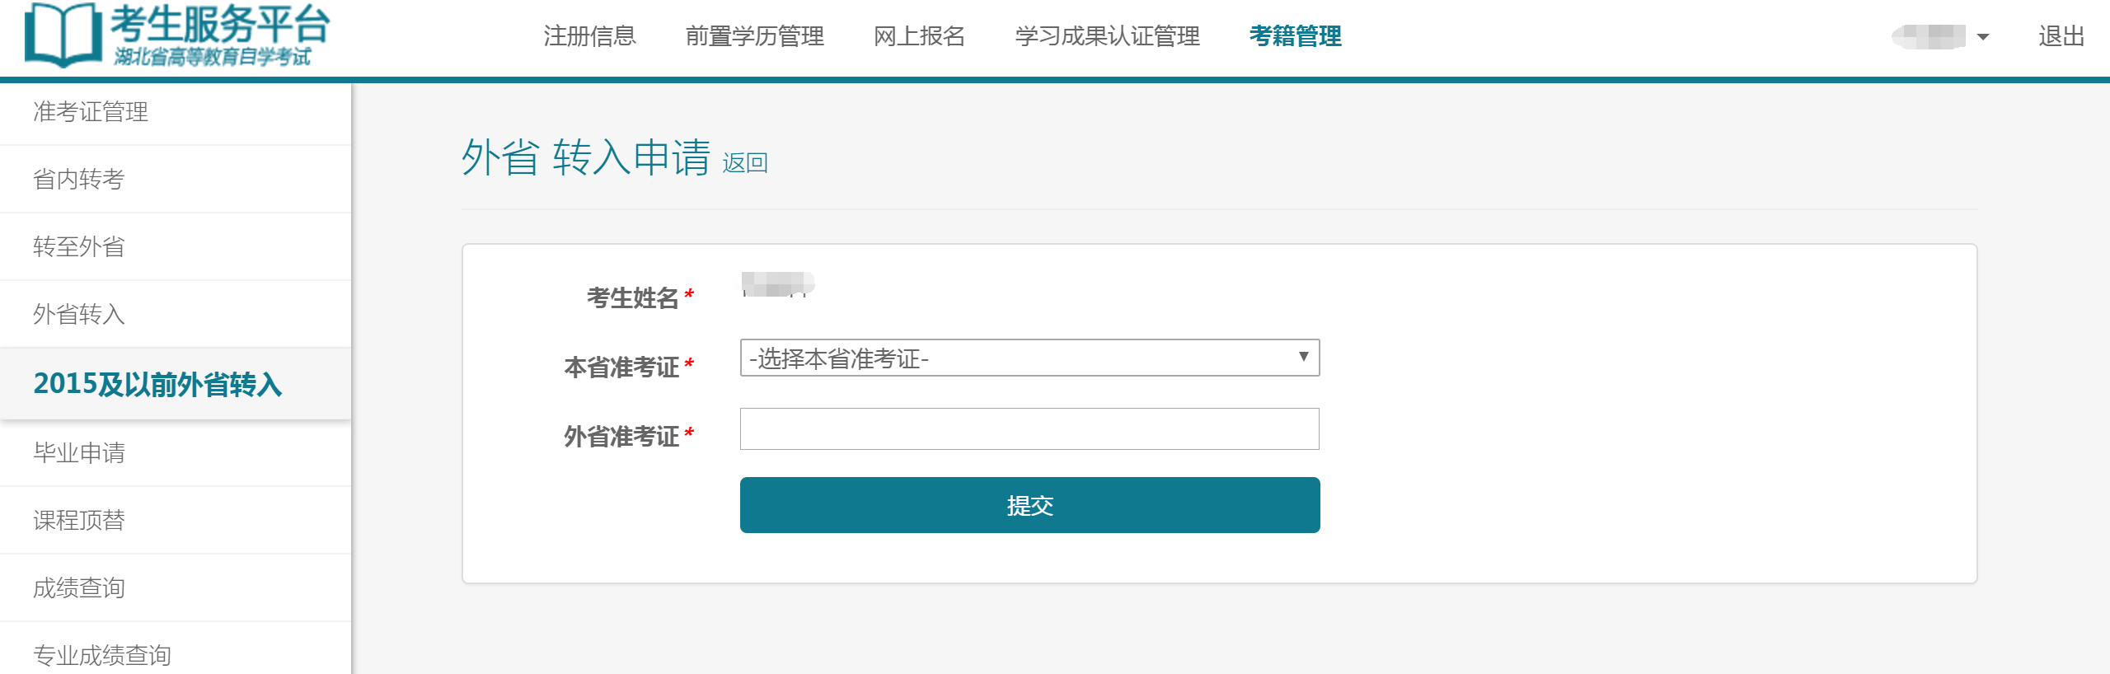Select the 2015及以前外省转入 sidebar item
Viewport: 2110px width, 674px height.
157,385
